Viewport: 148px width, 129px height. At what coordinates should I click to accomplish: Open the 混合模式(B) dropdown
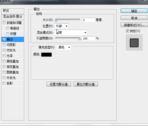[x=71, y=32]
